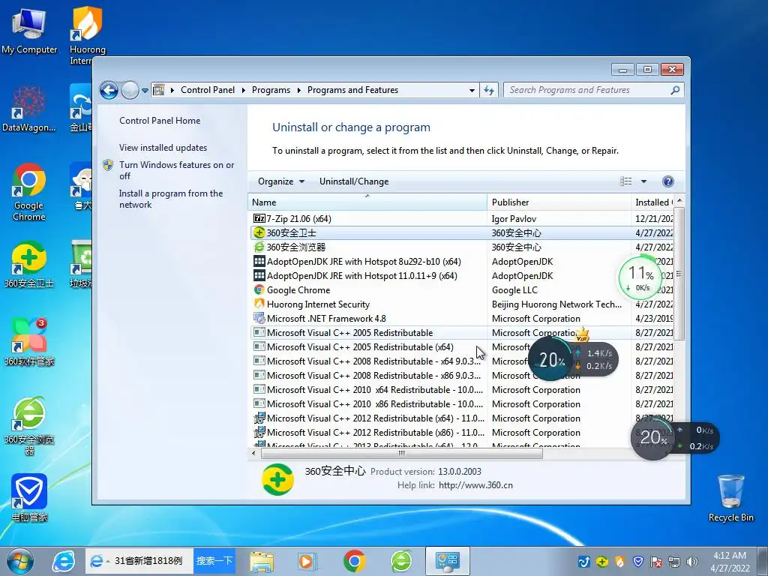Expand the view options dropdown arrow
This screenshot has height=576, width=768.
643,181
